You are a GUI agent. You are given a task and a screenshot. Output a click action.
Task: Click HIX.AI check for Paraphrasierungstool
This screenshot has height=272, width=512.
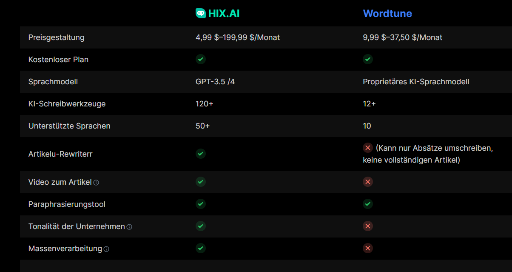201,204
